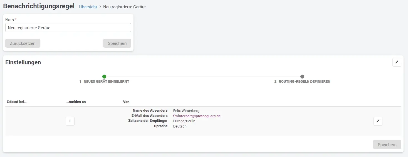Click the 'Erfasst bei...' column header
This screenshot has height=157, width=408.
coord(17,102)
